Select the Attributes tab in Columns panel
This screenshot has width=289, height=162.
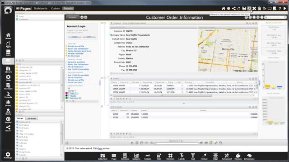click(x=32, y=118)
